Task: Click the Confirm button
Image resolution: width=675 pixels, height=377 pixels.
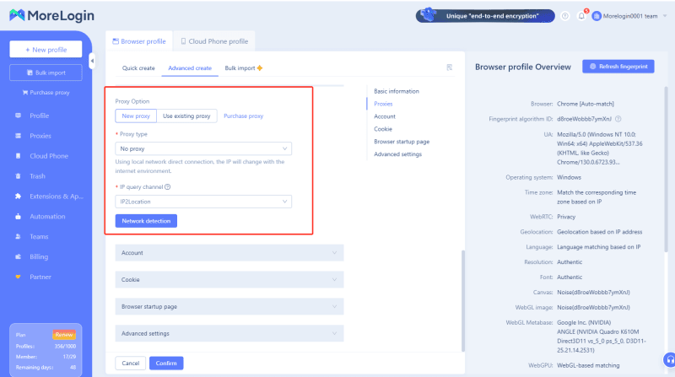Action: coord(166,364)
